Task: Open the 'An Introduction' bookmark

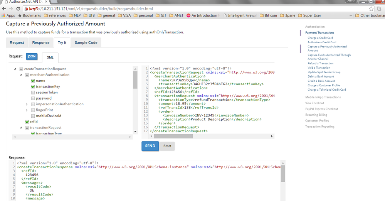Action: (x=203, y=15)
